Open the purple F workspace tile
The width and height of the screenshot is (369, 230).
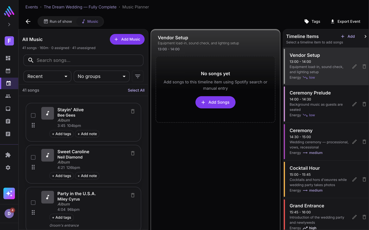click(x=9, y=41)
